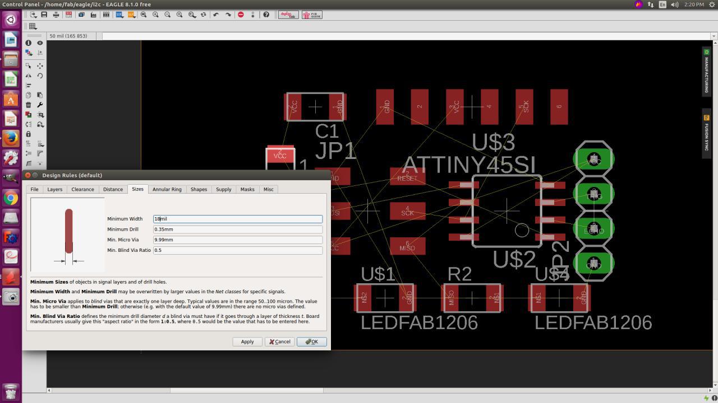Open a file with the Open toolbar icon

pos(34,15)
